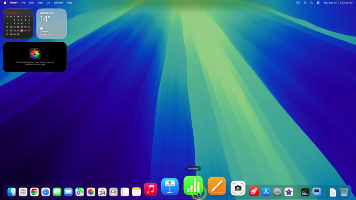Launch Google Chrome from the Dock
Image resolution: width=356 pixels, height=200 pixels.
click(34, 192)
